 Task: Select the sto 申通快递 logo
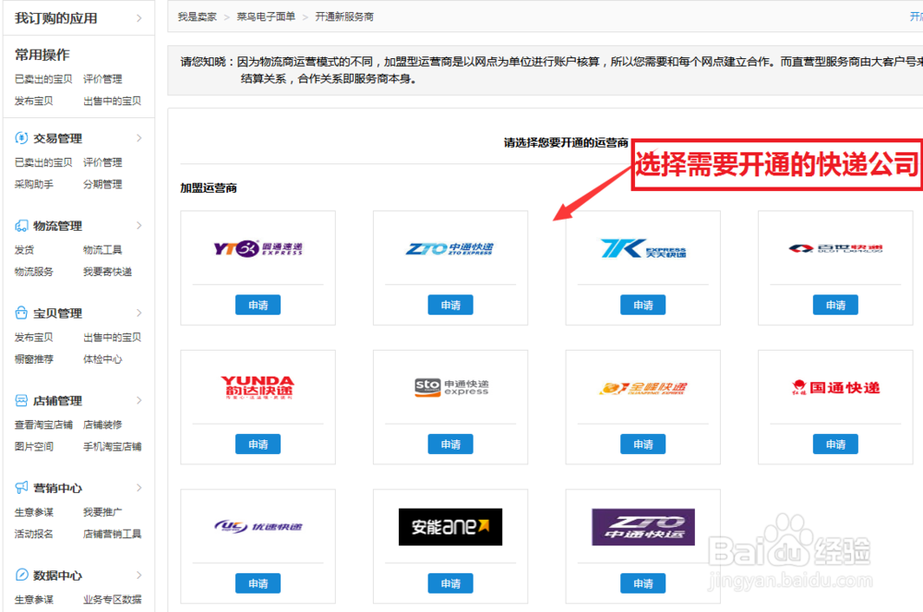coord(451,387)
